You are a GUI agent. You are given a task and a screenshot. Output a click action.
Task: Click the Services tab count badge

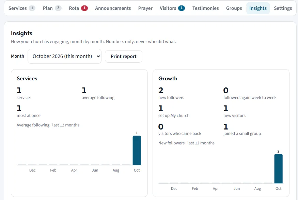[x=32, y=8]
